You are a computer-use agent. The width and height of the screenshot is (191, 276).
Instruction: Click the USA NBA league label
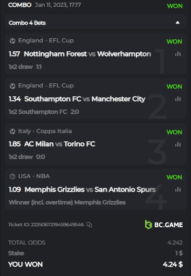pyautogui.click(x=34, y=176)
